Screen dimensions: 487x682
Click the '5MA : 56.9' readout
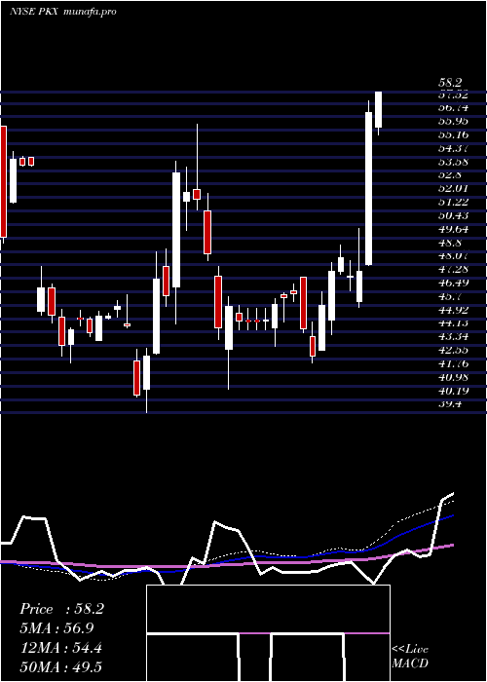56,628
